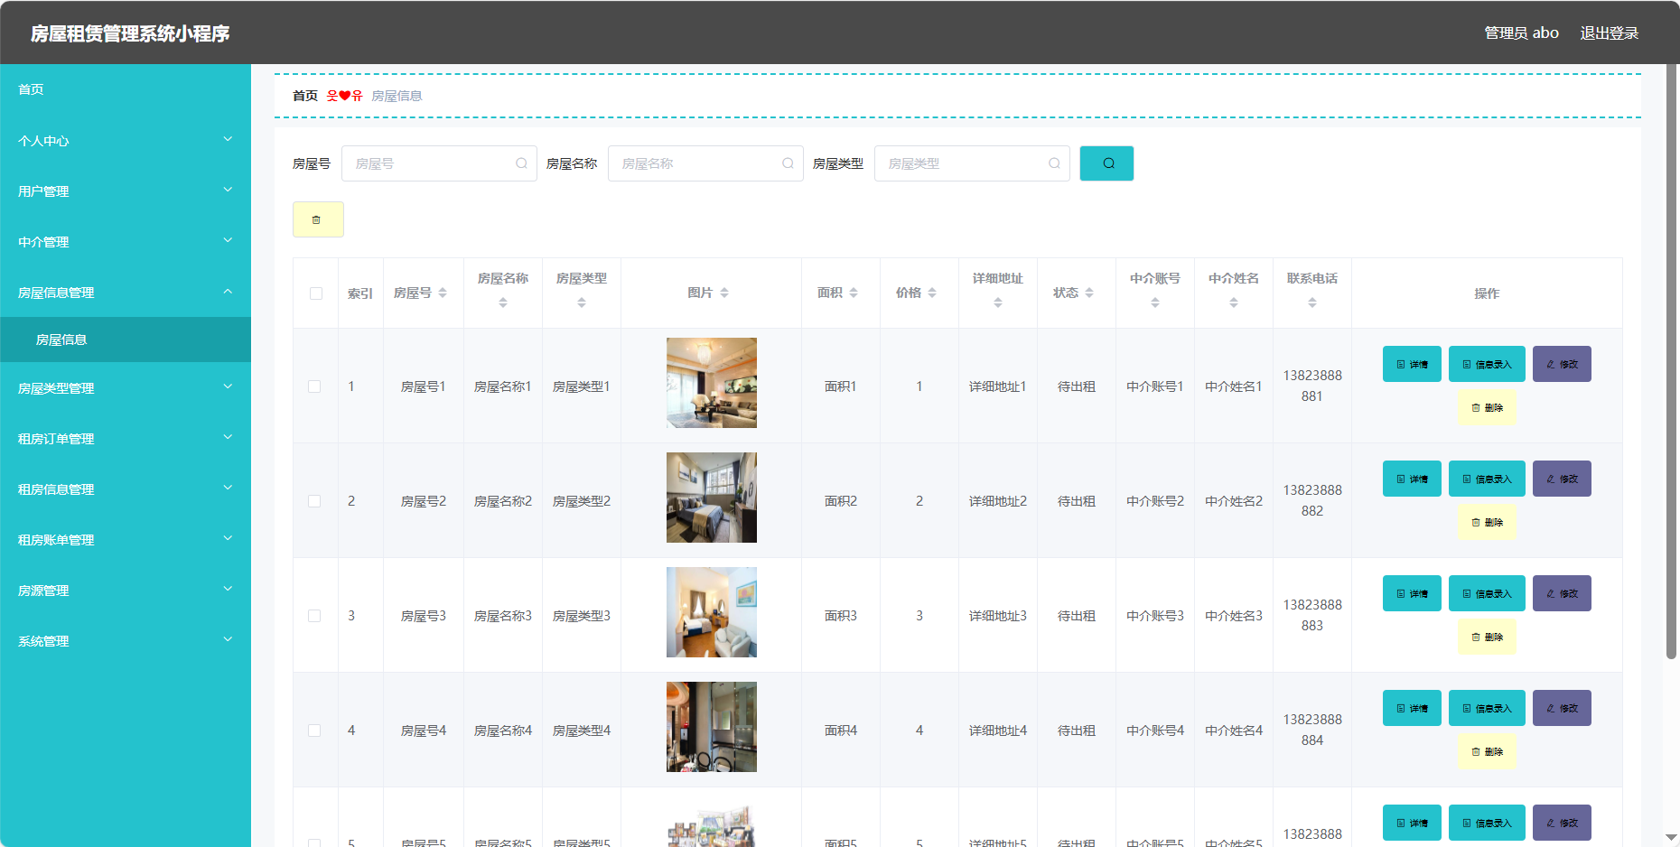Screen dimensions: 1680x847
Task: Click 删除 for 房屋号3 row
Action: (x=1487, y=637)
